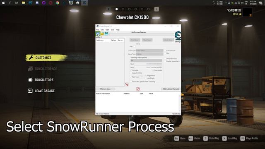Toggle the Unrandomizer checkbox
265x149 pixels.
pos(165,59)
